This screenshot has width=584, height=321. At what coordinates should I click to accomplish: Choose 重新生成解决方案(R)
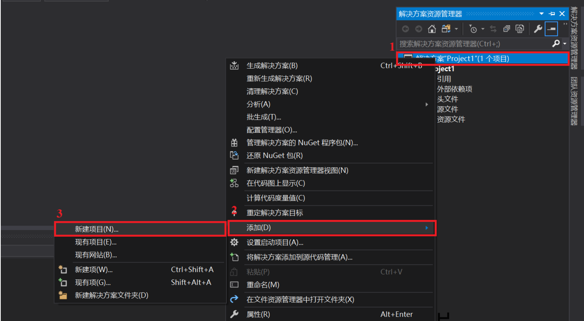coord(331,79)
